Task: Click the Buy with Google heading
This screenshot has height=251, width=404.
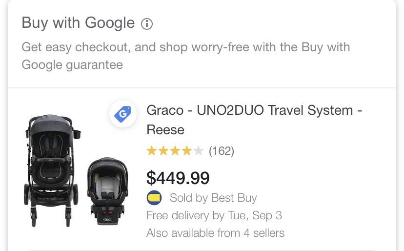Action: pyautogui.click(x=78, y=23)
